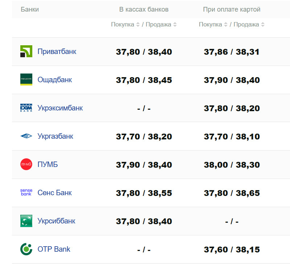
Task: Click ПУМБ cash rate 37,90 / 38,40
Action: tap(144, 165)
